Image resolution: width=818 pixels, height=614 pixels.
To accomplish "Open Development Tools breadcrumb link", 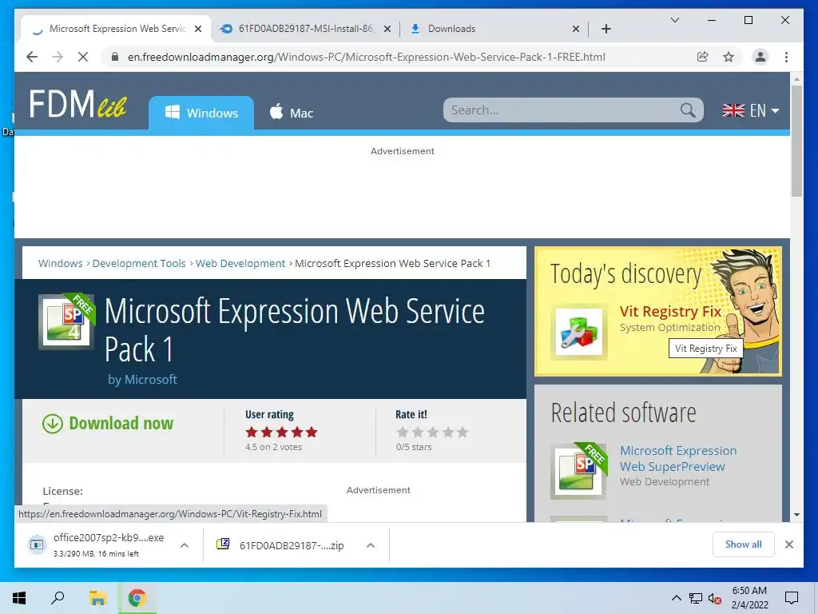I will click(x=139, y=263).
